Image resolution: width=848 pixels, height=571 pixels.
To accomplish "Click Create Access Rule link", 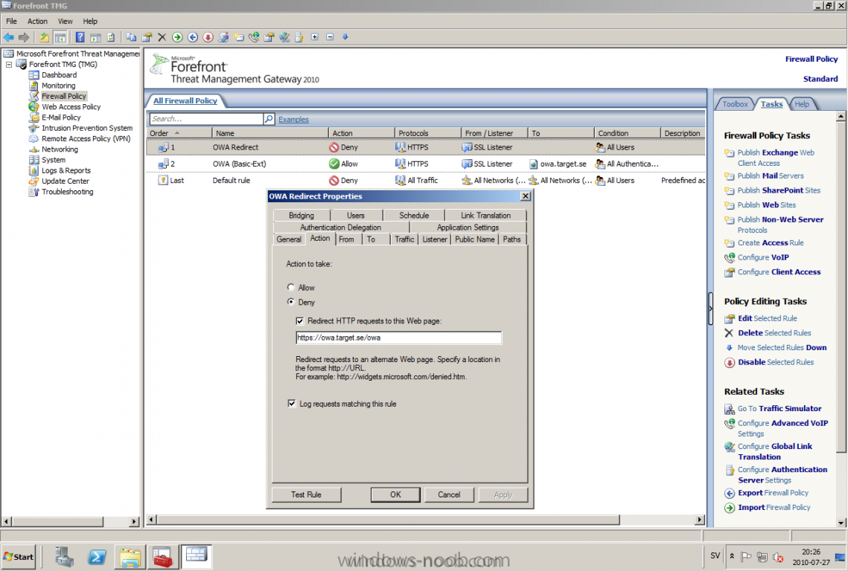I will (x=771, y=243).
